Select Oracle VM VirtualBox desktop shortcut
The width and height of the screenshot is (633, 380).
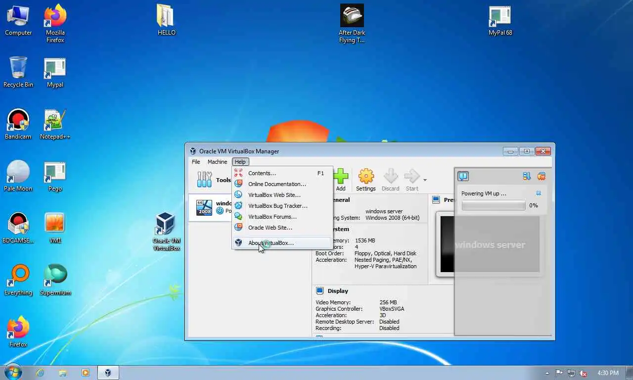166,232
